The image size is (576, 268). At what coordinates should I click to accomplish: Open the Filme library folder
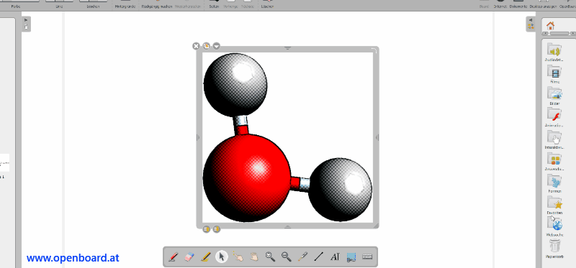(554, 74)
